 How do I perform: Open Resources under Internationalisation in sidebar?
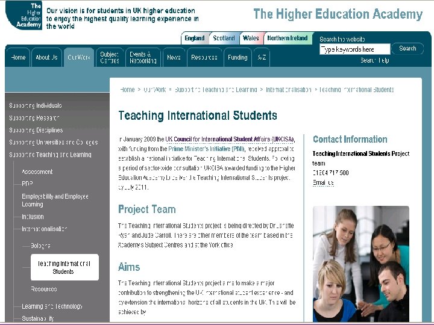click(44, 289)
